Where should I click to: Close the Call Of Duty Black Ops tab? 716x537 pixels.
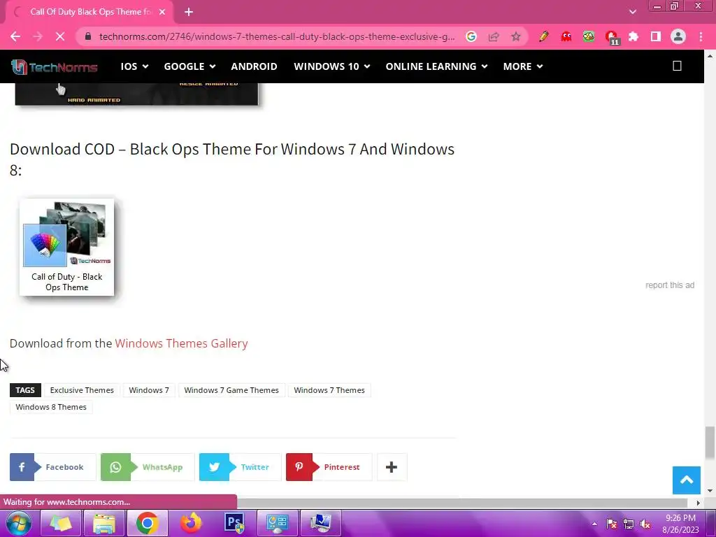[x=162, y=12]
